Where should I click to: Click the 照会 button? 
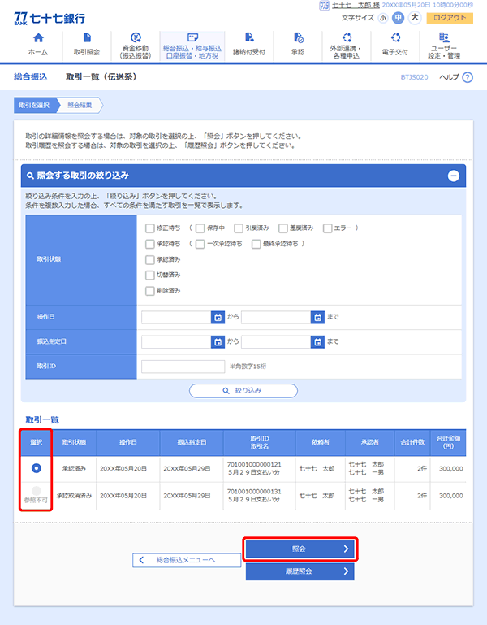coord(300,549)
